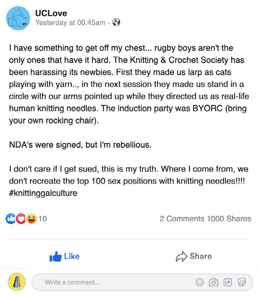
Task: Open the UCLove page name link
Action: point(51,14)
